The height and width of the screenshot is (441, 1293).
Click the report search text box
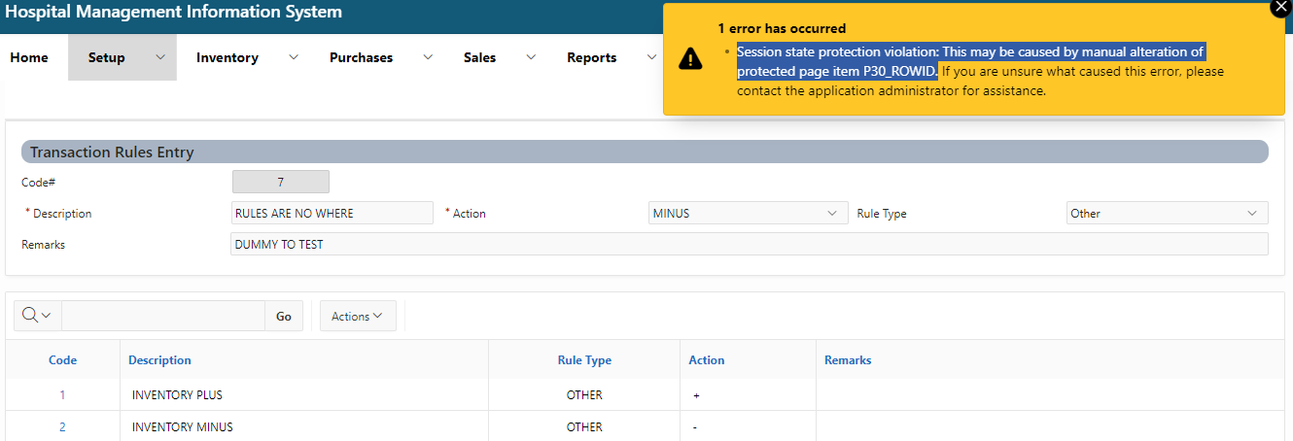[162, 316]
